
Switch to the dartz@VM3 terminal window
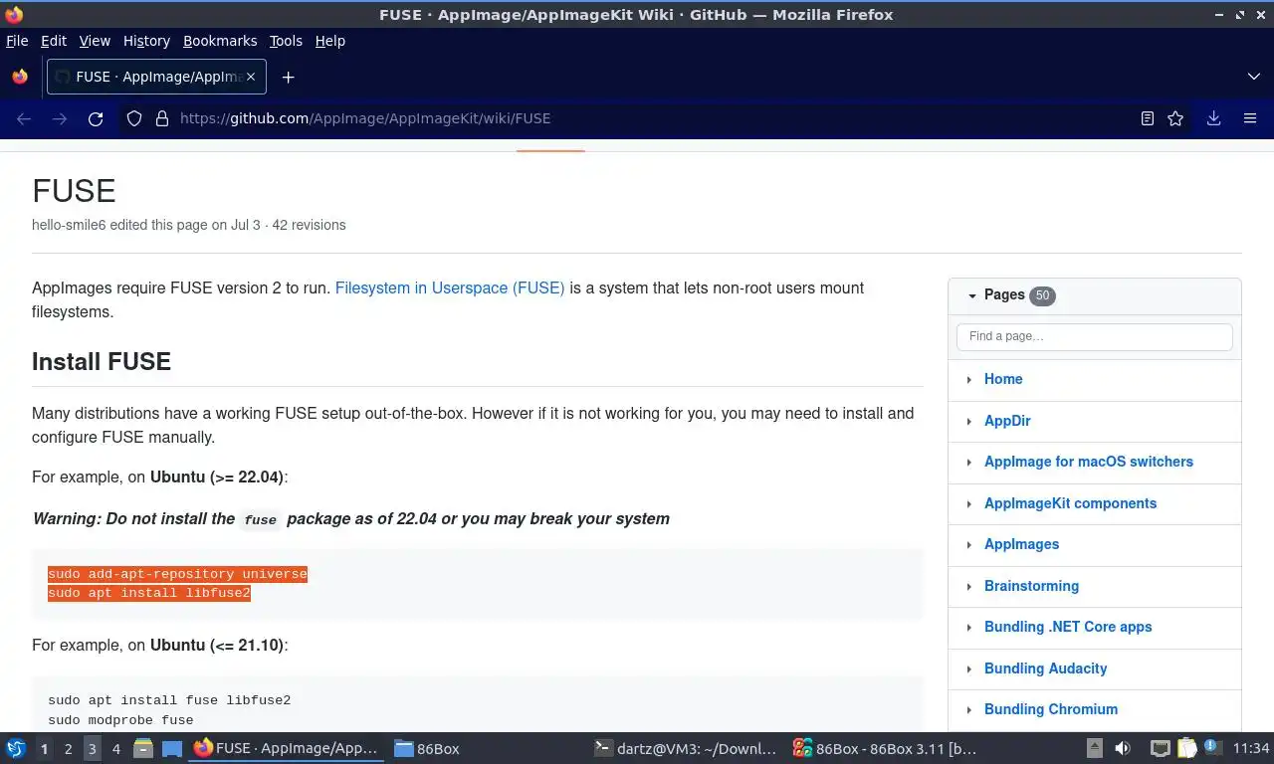pyautogui.click(x=685, y=748)
